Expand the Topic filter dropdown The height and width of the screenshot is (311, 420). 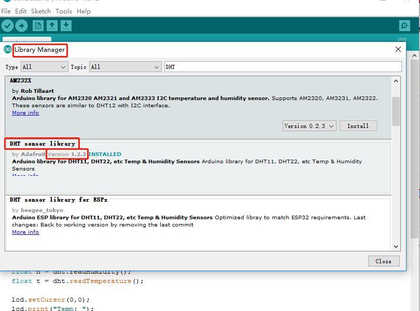click(125, 67)
